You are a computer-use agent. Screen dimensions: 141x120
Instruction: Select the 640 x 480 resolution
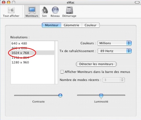click(33, 43)
